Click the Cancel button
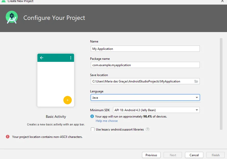 click(x=194, y=155)
